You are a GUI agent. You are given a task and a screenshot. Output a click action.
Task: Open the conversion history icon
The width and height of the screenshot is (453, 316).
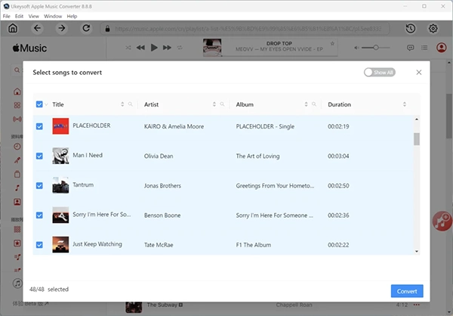(x=410, y=29)
